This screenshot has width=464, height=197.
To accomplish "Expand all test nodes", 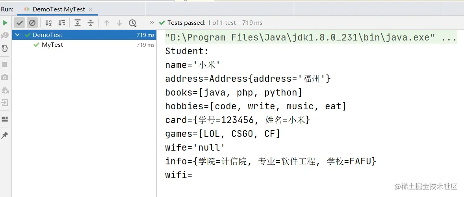I will 78,23.
